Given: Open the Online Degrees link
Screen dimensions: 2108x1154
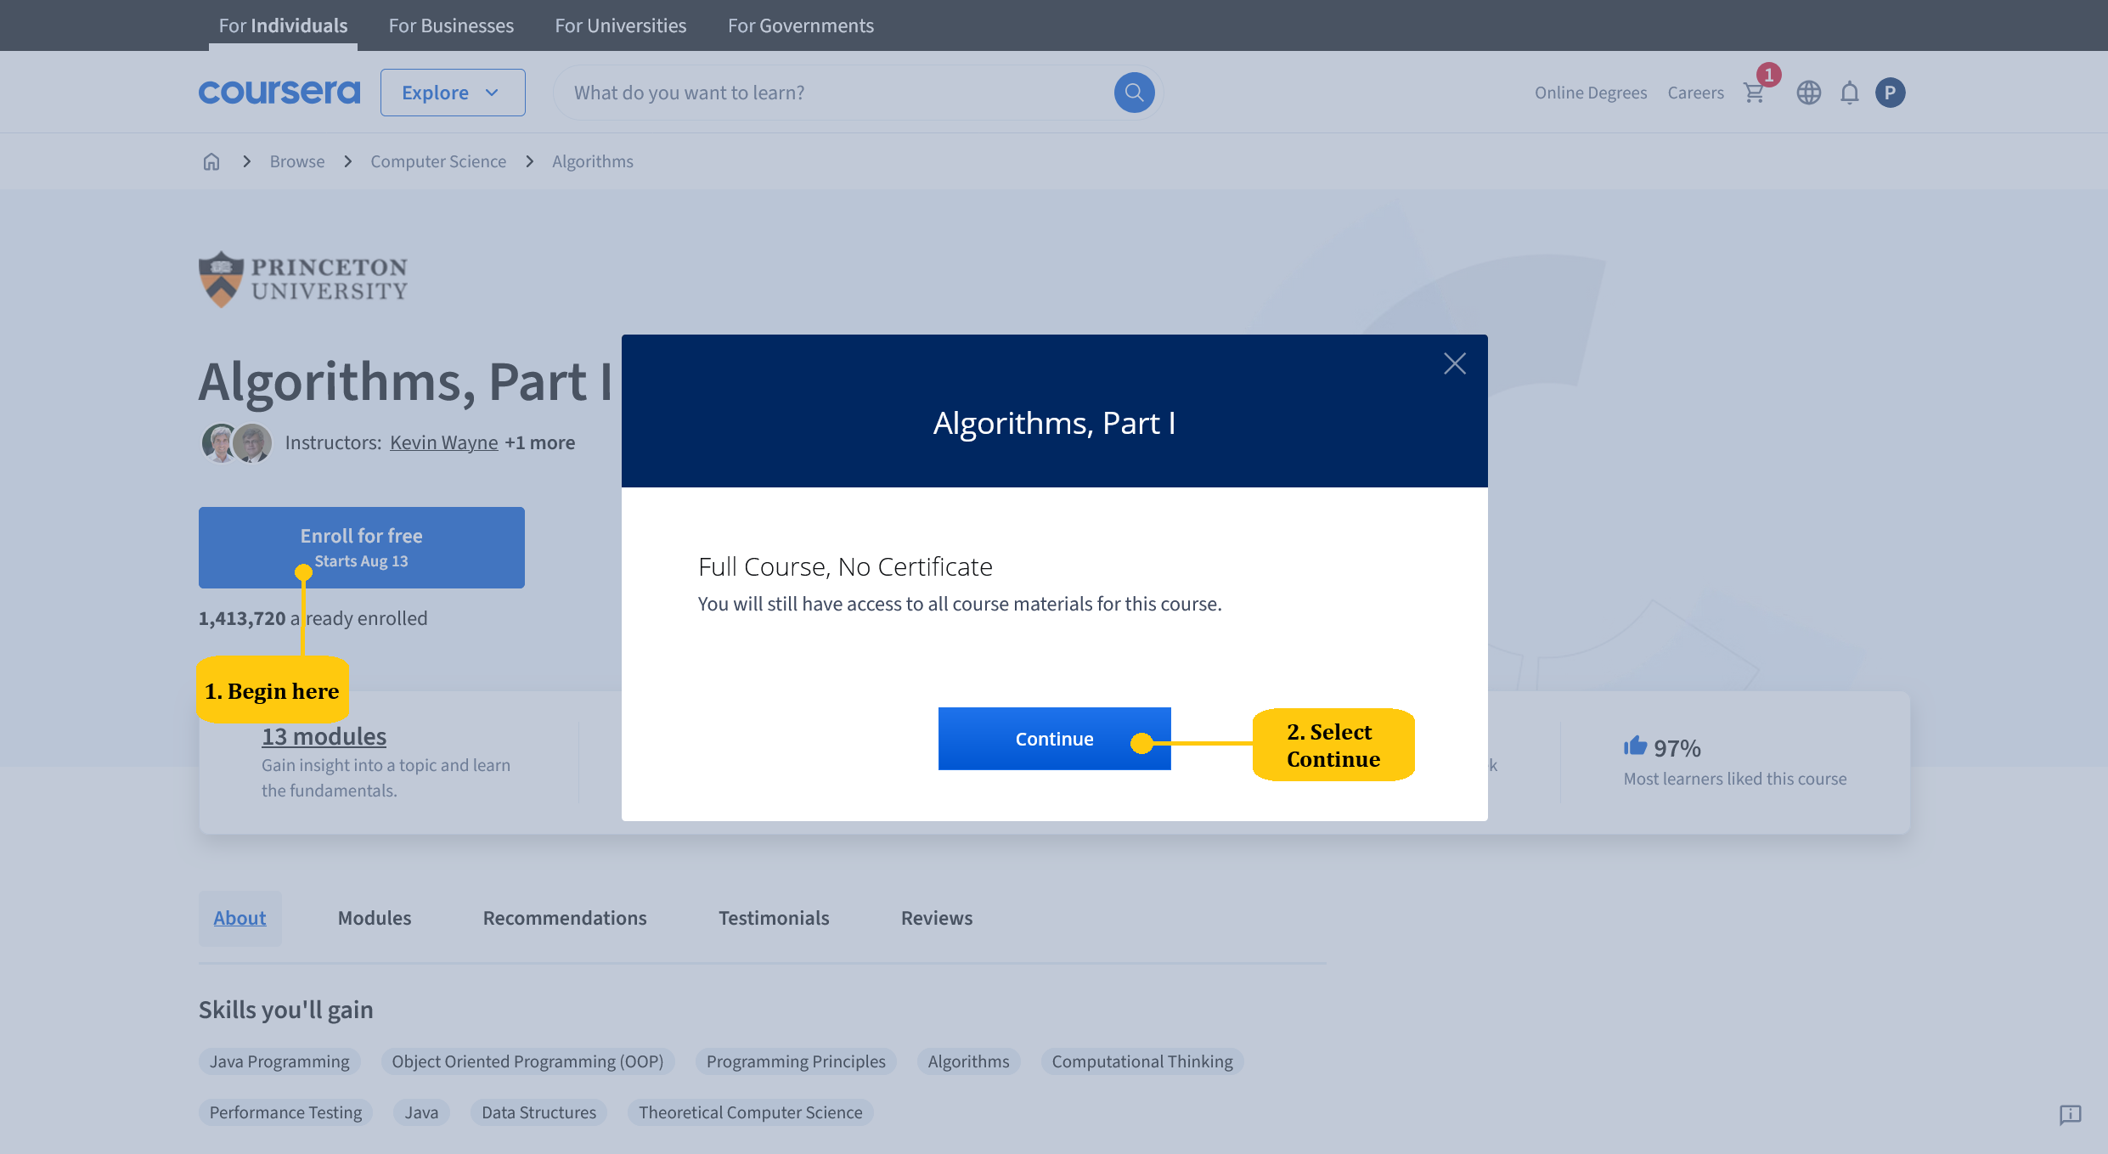Looking at the screenshot, I should click(1591, 93).
